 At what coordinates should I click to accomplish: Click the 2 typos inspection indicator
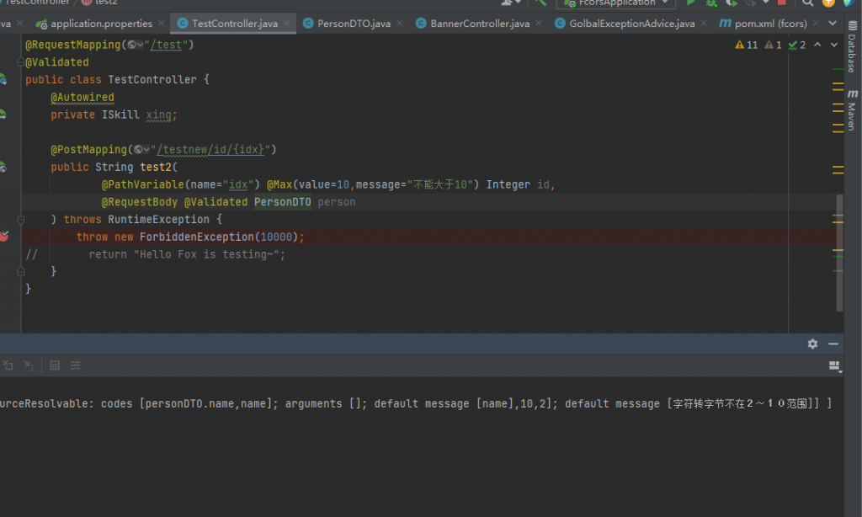[796, 45]
